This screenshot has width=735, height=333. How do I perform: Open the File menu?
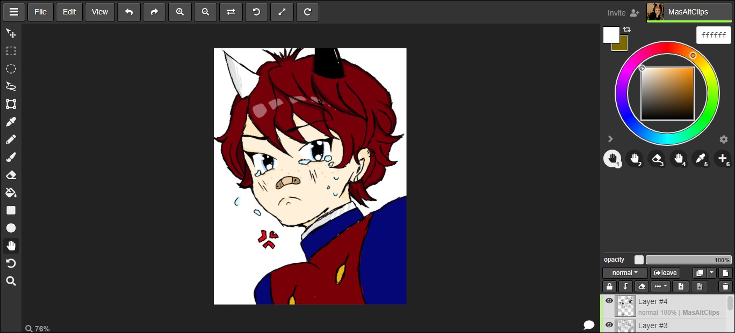click(x=40, y=12)
